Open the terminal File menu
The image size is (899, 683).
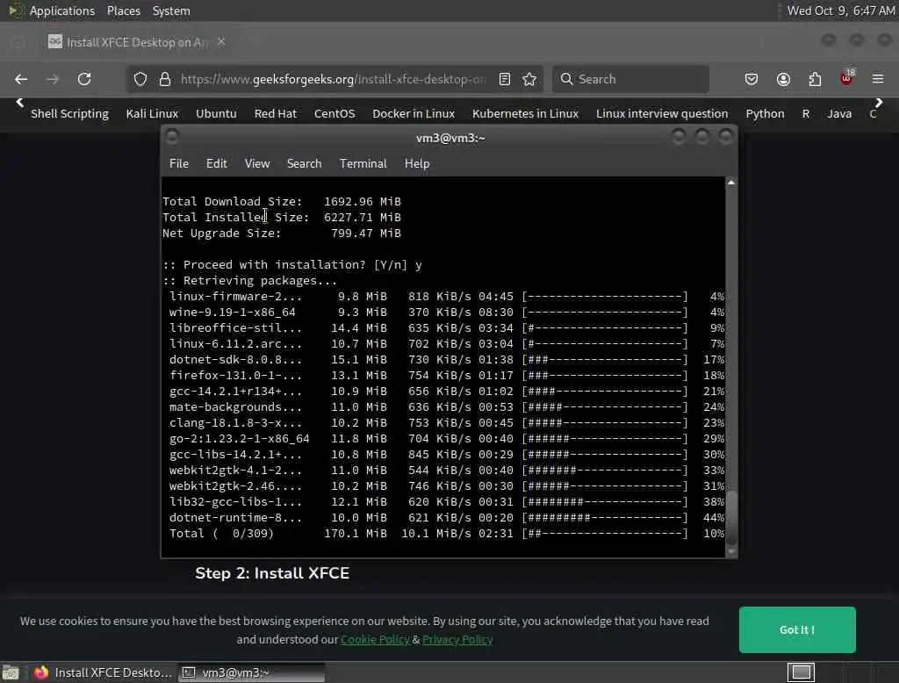tap(179, 163)
